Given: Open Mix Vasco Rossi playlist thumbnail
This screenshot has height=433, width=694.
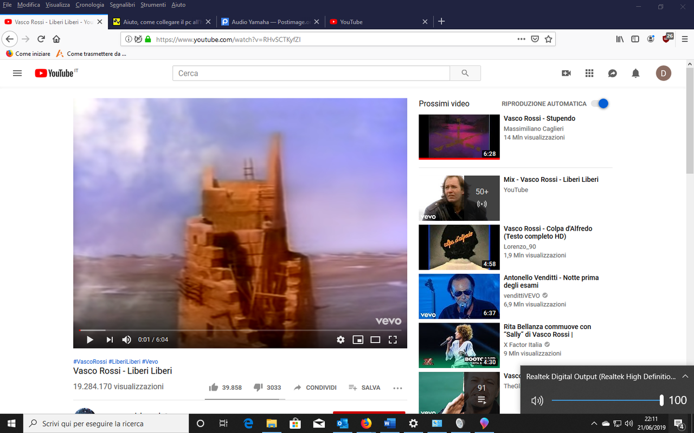Looking at the screenshot, I should [459, 198].
